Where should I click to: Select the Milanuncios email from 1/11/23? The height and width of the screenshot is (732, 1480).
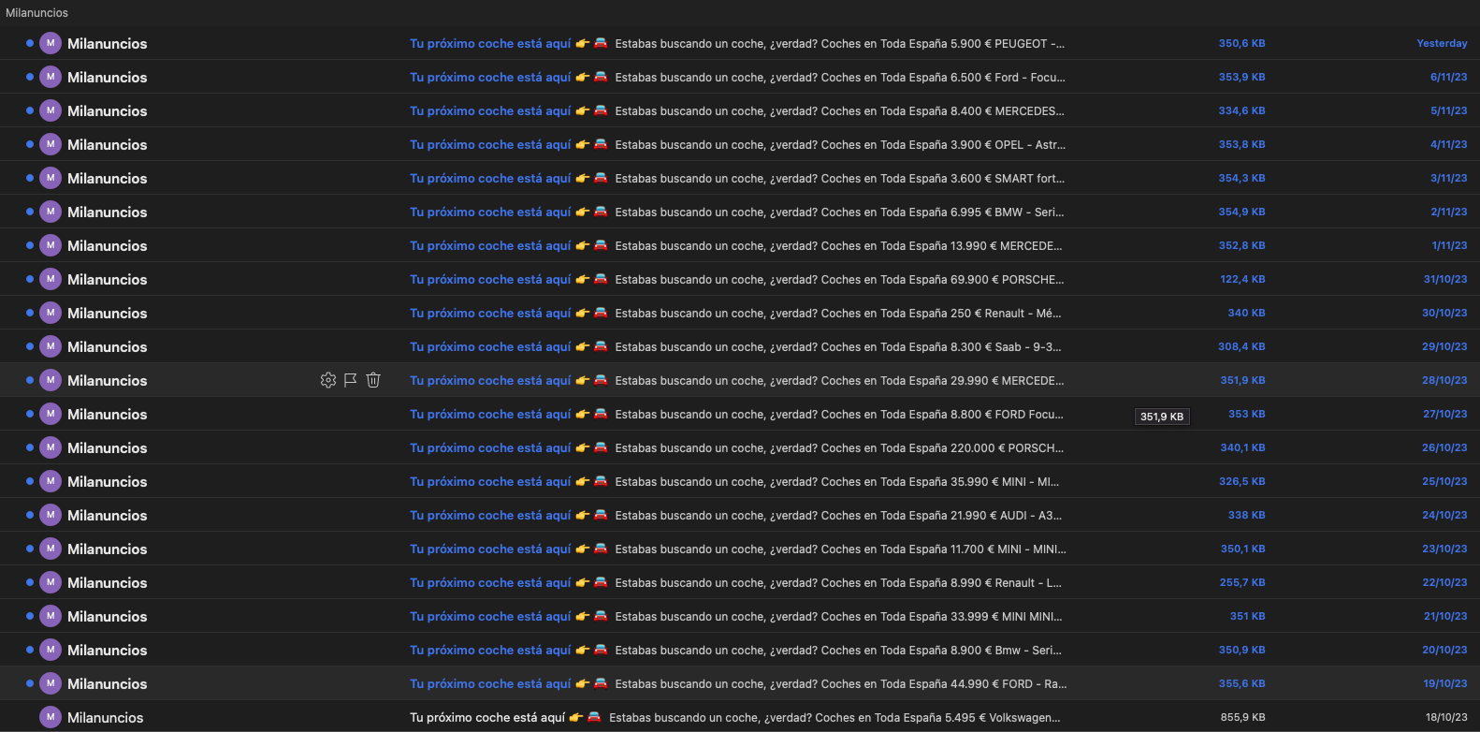point(740,245)
